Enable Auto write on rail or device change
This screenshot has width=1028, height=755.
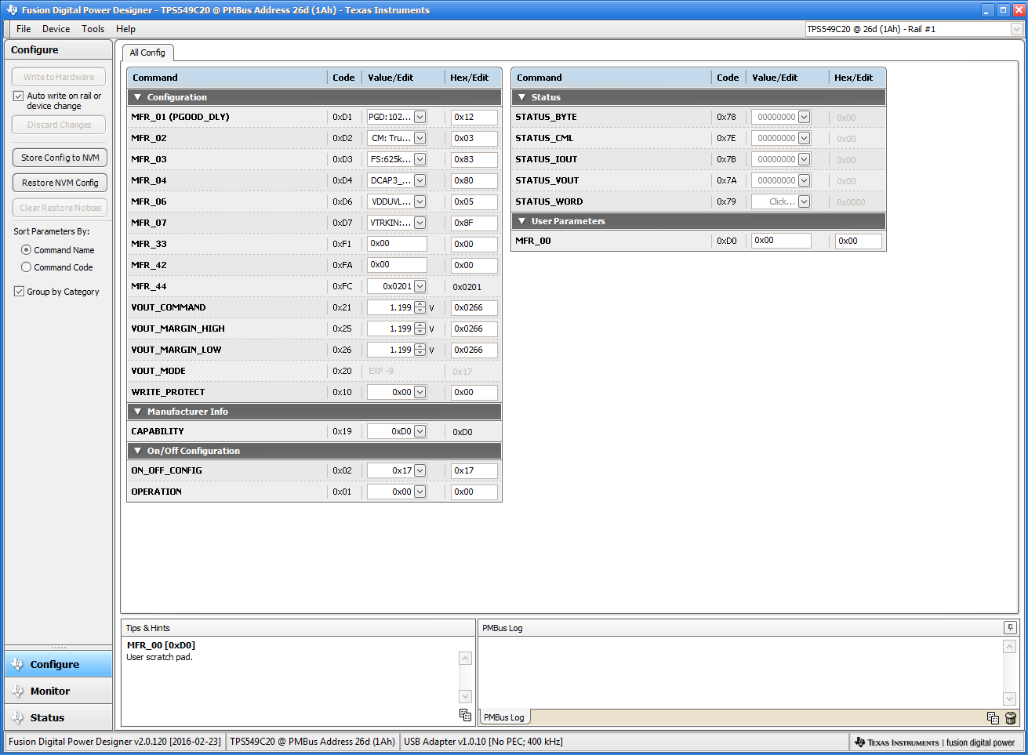pos(19,96)
